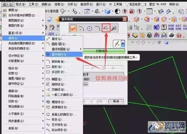Open the 帮助(H) menu
This screenshot has width=187, height=134.
click(x=174, y=4)
